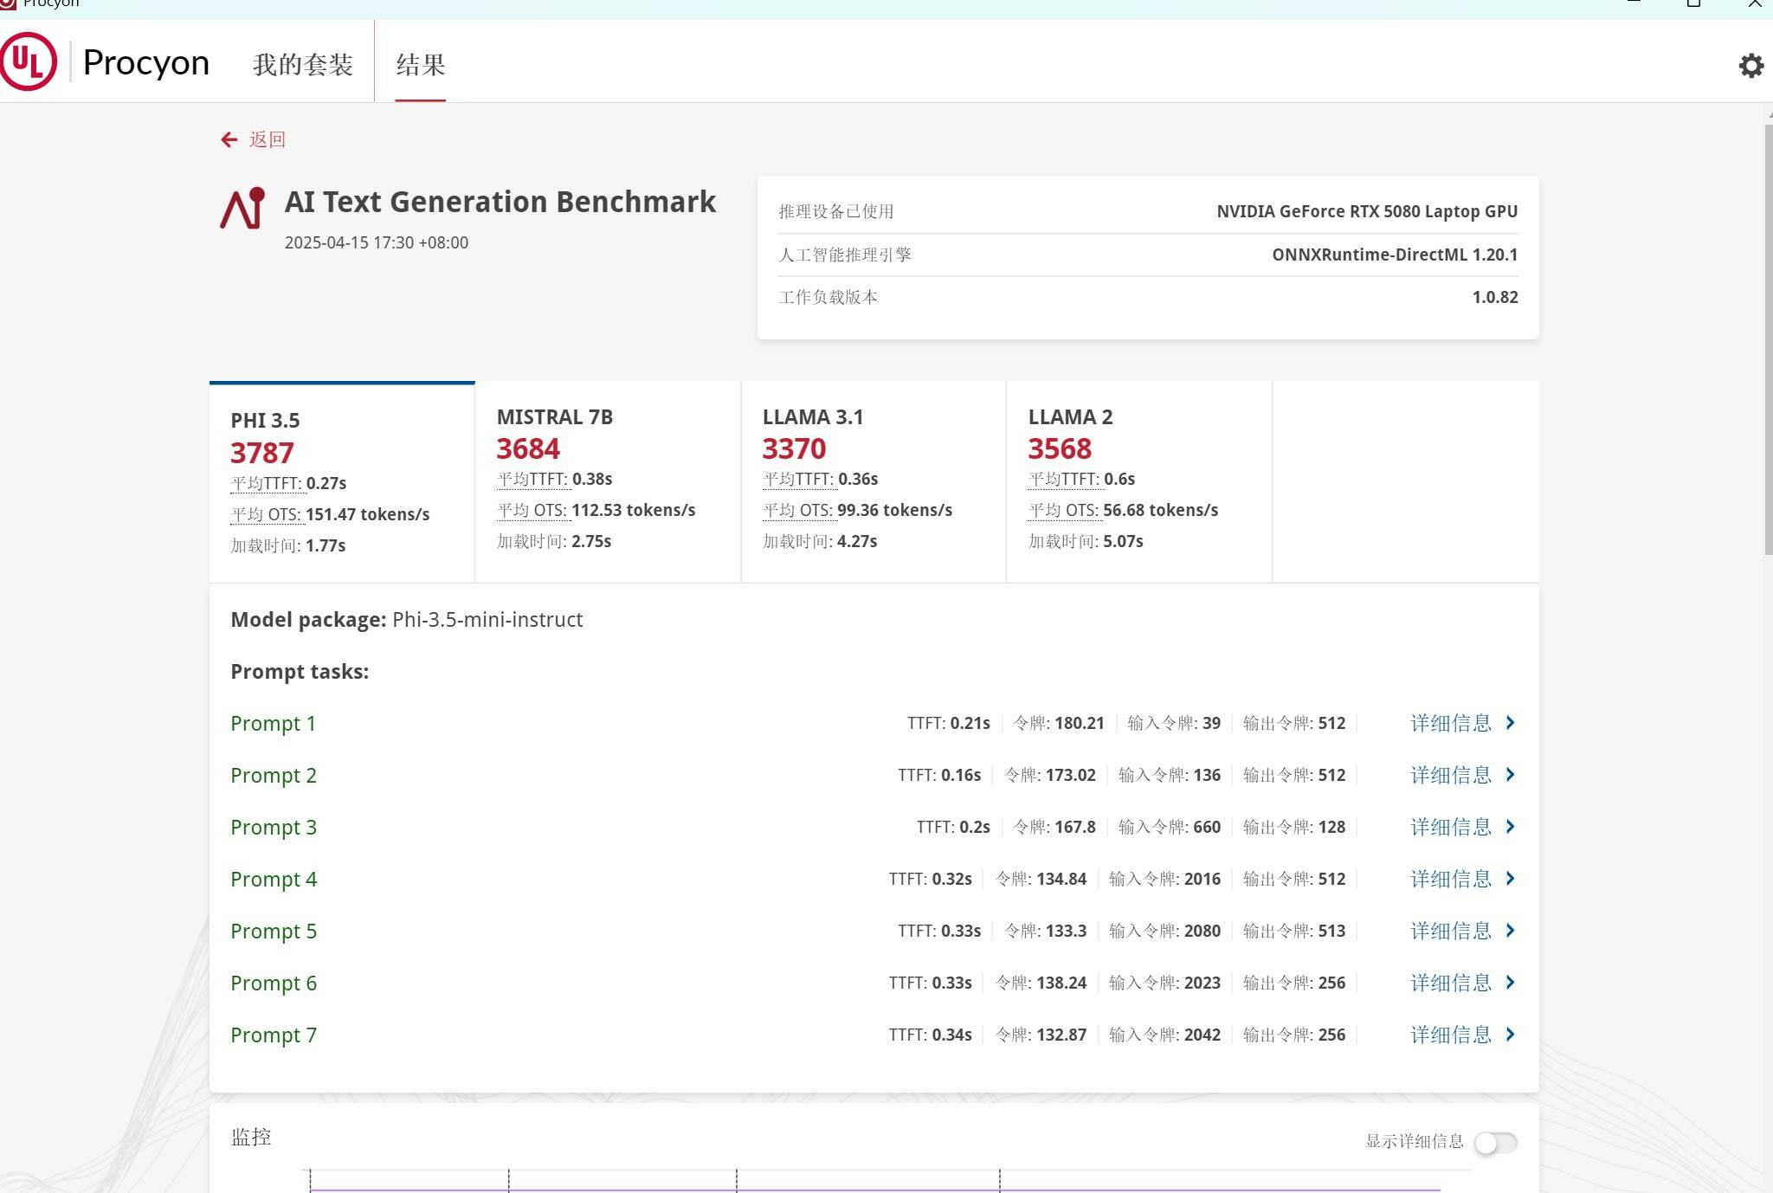Click the chevron arrow for Prompt 1
The height and width of the screenshot is (1193, 1773).
(1510, 723)
